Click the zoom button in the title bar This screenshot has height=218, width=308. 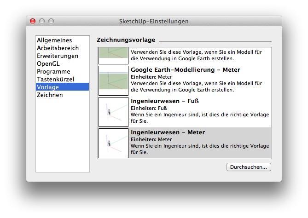point(51,21)
